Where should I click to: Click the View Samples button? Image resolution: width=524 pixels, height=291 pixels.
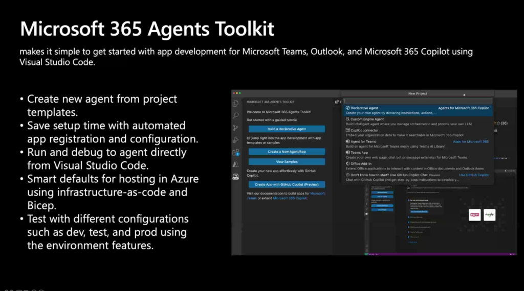click(287, 162)
